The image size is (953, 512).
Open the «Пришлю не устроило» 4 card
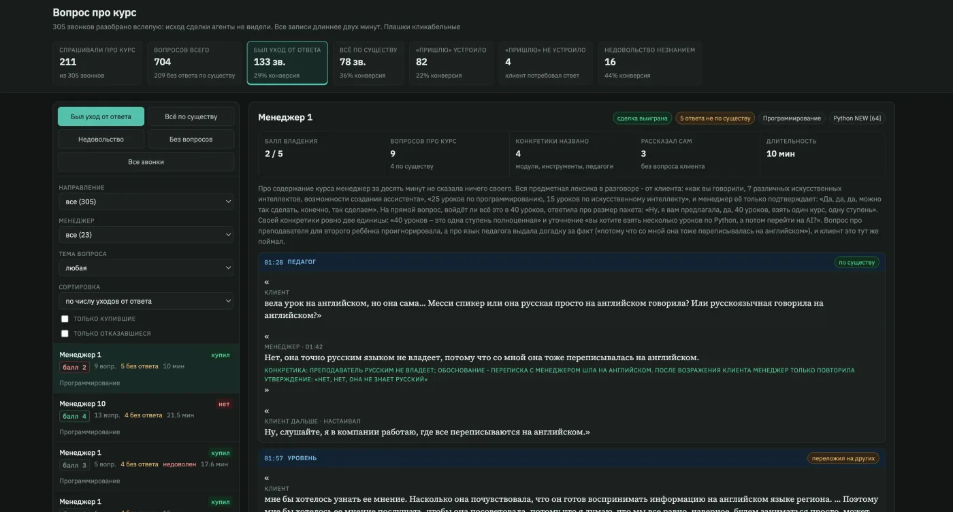click(x=546, y=63)
